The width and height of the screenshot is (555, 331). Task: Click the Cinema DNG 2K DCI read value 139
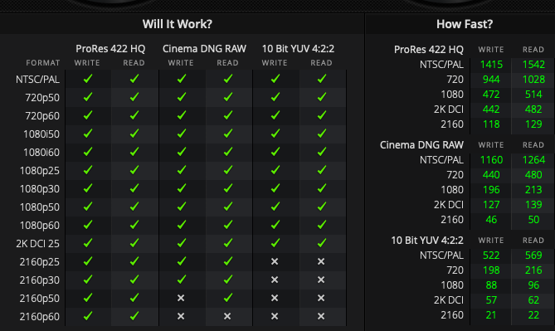(x=533, y=205)
